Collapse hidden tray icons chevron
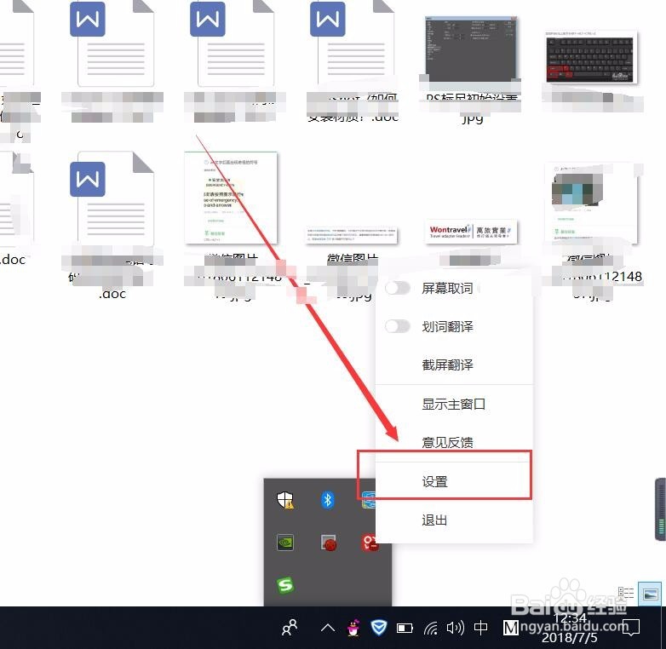 328,628
